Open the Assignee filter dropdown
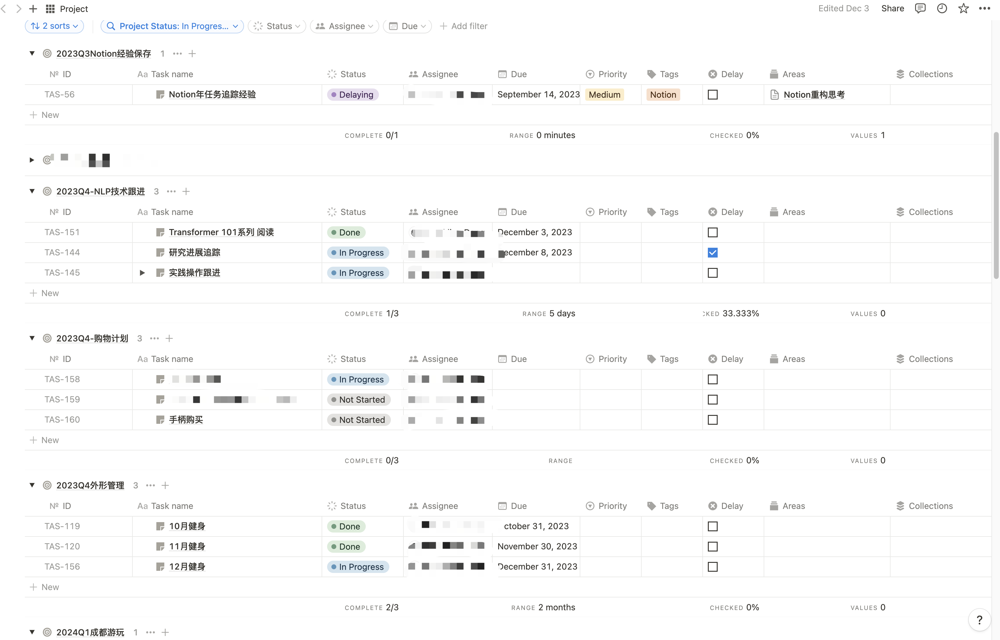The width and height of the screenshot is (1000, 640). (344, 26)
